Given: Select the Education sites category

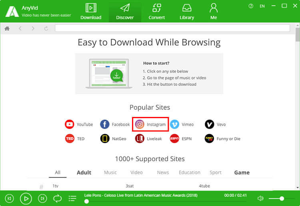Looking at the screenshot, I should tap(190, 172).
